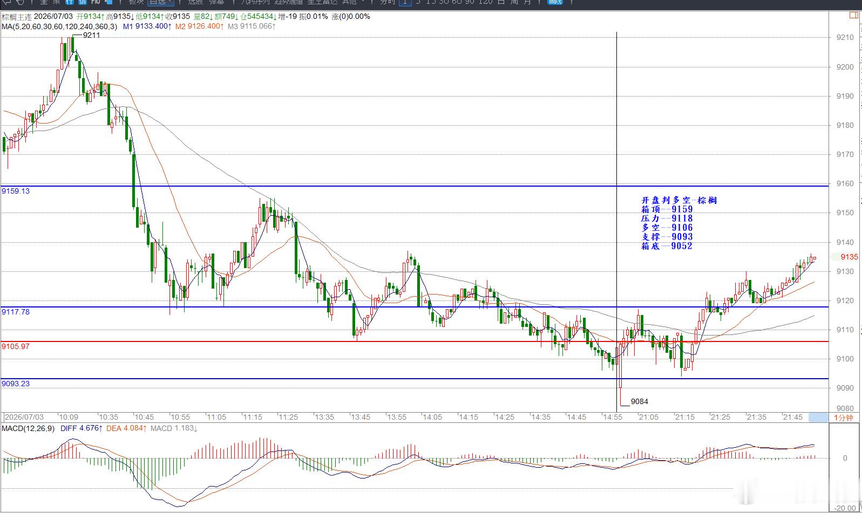
Task: Apply the 趋势通道 indicator
Action: click(289, 2)
